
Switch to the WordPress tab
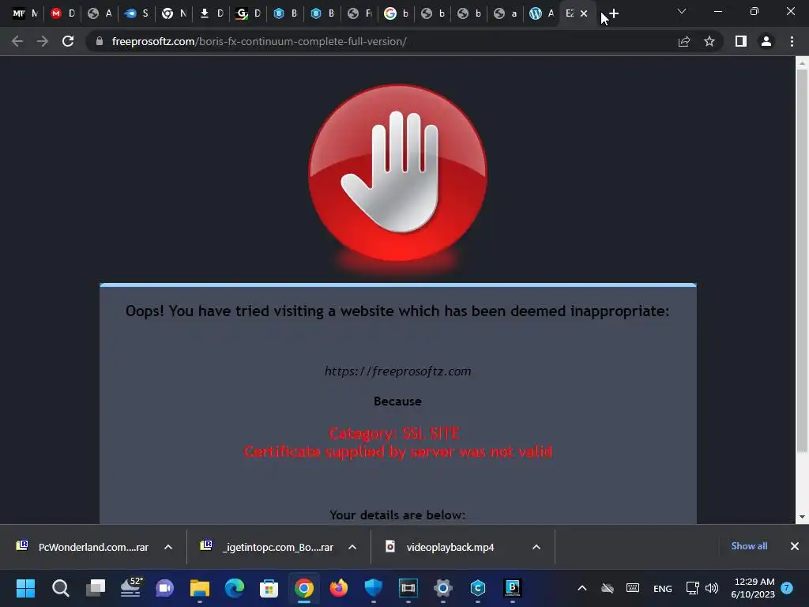[x=542, y=14]
